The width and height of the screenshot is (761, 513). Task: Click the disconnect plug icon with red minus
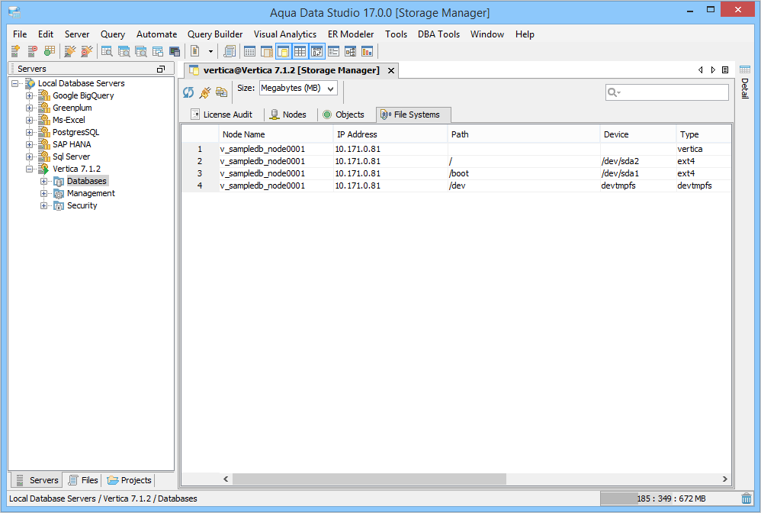point(86,51)
